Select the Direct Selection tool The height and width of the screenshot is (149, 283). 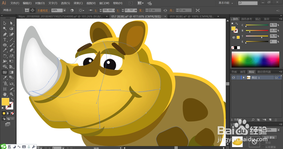pos(12,23)
